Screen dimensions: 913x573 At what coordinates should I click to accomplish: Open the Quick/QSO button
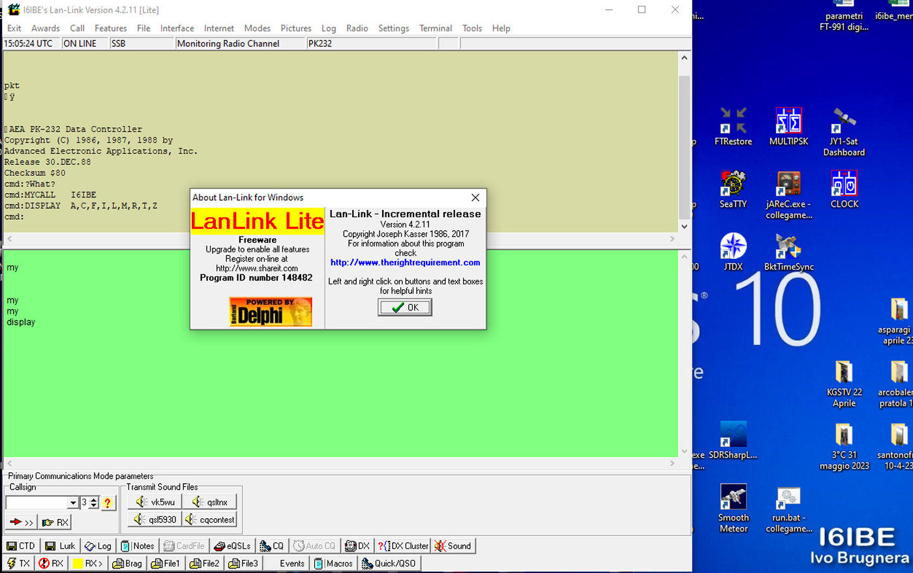tap(389, 563)
